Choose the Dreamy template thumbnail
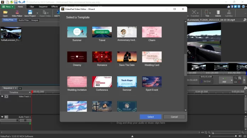 click(77, 57)
